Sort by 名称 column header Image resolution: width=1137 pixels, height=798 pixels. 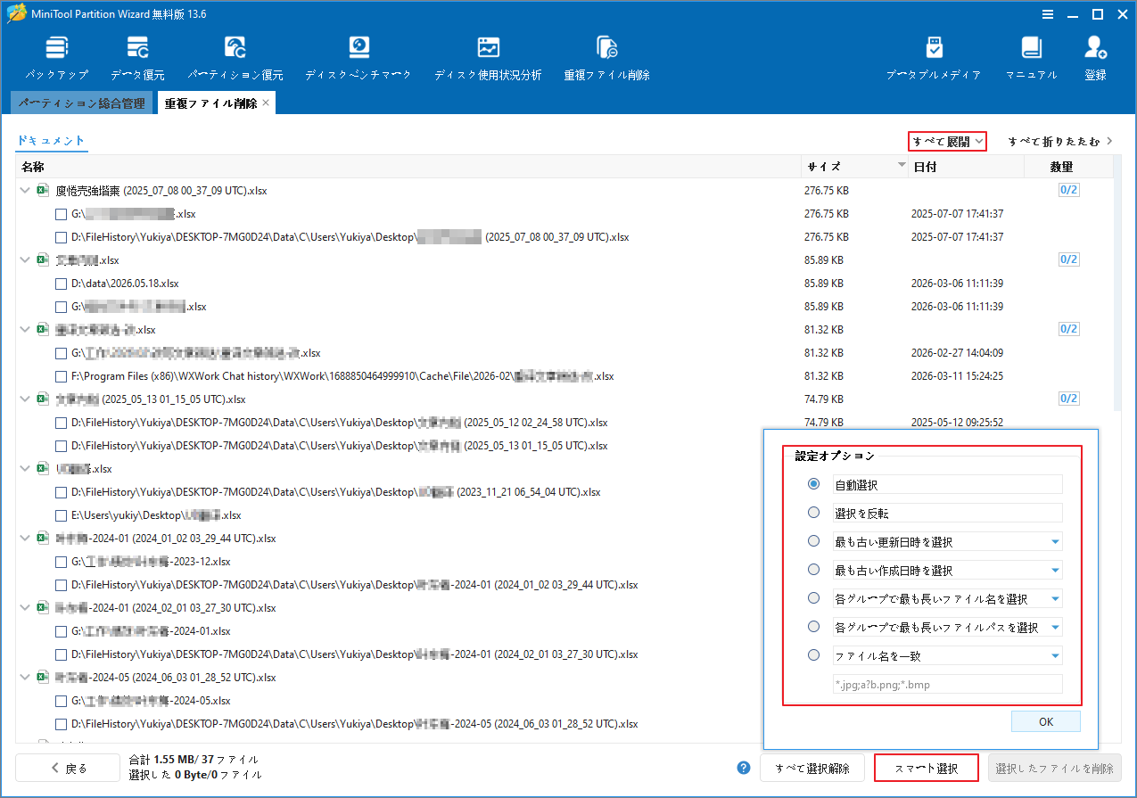[x=408, y=167]
